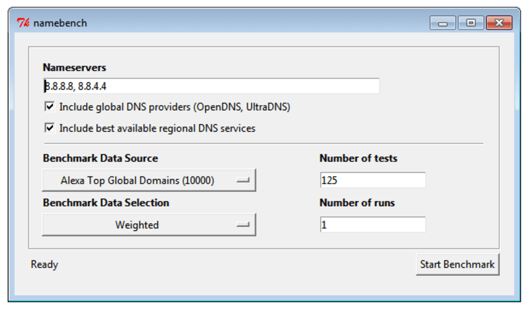This screenshot has height=309, width=527.
Task: Focus the Nameservers text field with 8.8.8.8
Action: pyautogui.click(x=212, y=86)
